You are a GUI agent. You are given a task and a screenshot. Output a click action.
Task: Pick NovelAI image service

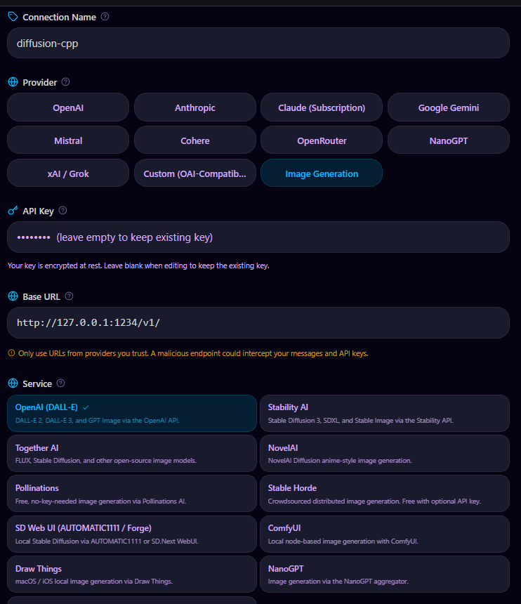pyautogui.click(x=385, y=454)
